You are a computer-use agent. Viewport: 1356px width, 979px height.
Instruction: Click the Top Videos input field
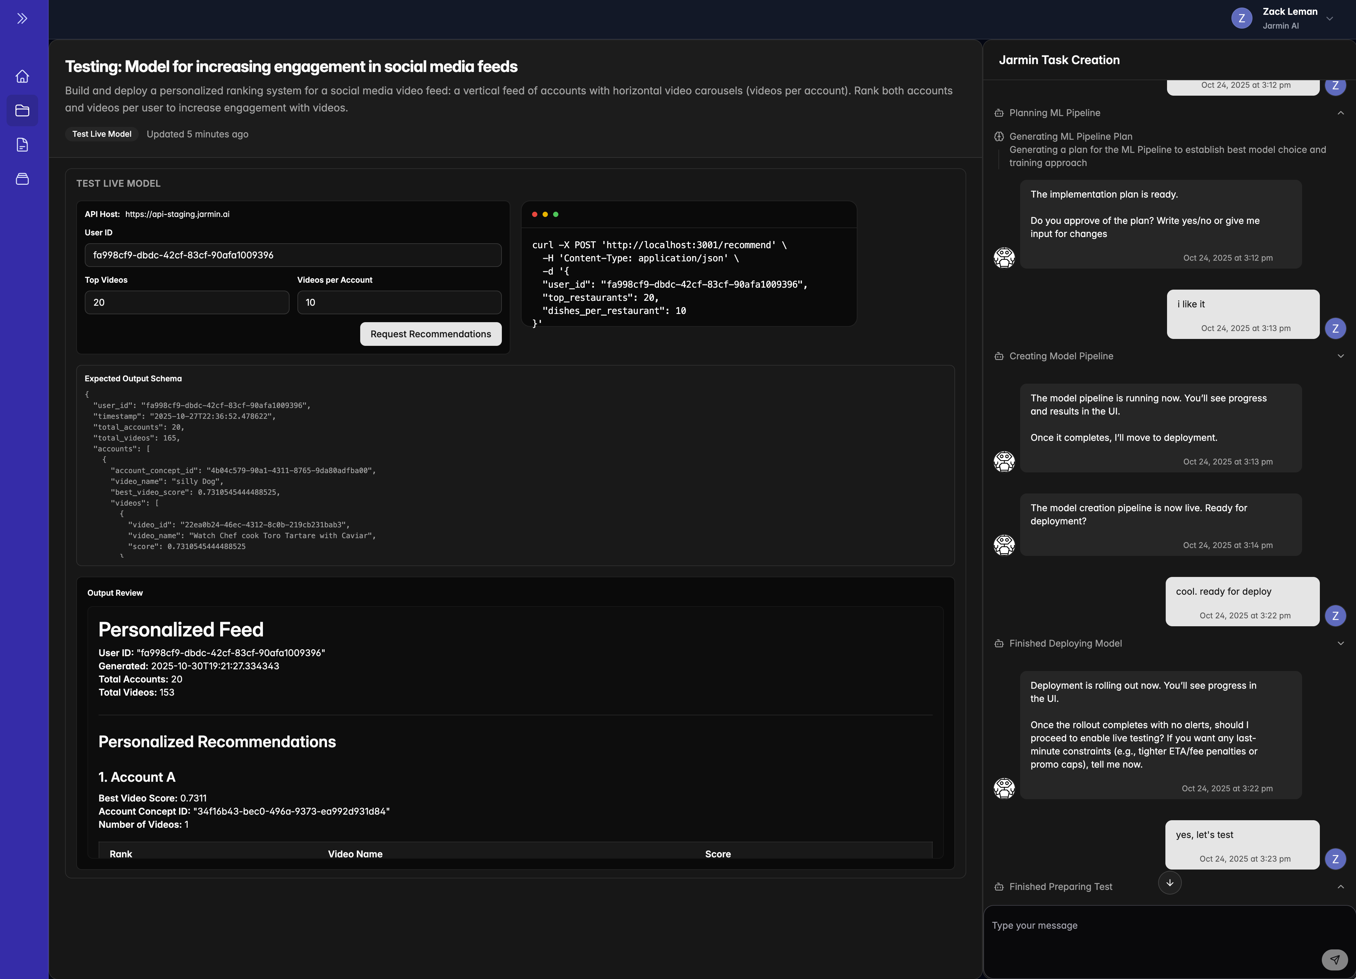[x=187, y=303]
